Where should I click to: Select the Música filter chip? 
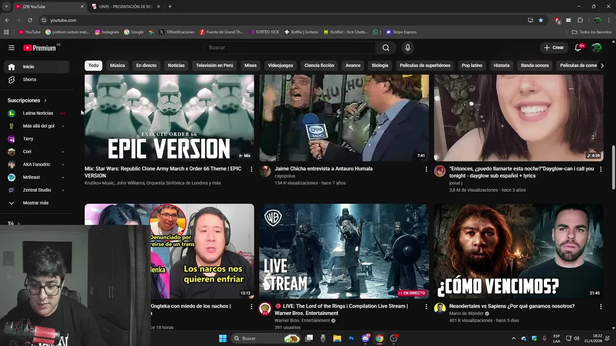click(117, 65)
